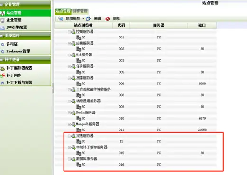Click the red 删除 delete icon
Screen dimensions: 247x175
pos(108,19)
